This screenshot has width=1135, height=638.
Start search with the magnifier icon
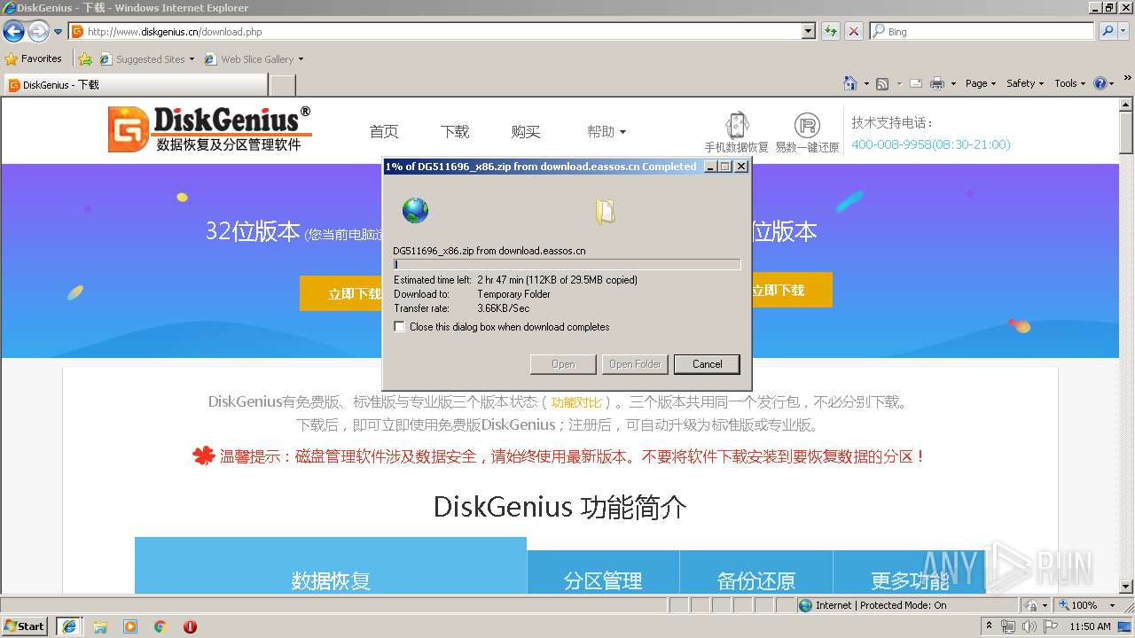(1108, 31)
